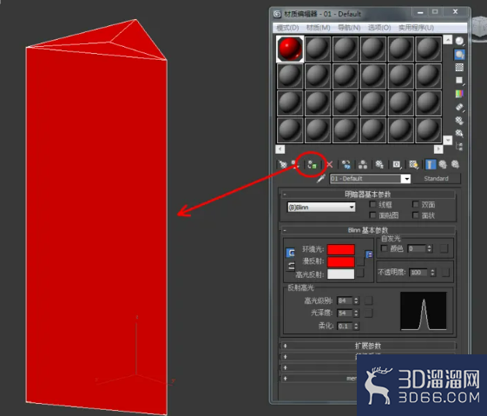The image size is (487, 416).
Task: Enable the 面贴图 face map checkbox
Action: (x=372, y=215)
